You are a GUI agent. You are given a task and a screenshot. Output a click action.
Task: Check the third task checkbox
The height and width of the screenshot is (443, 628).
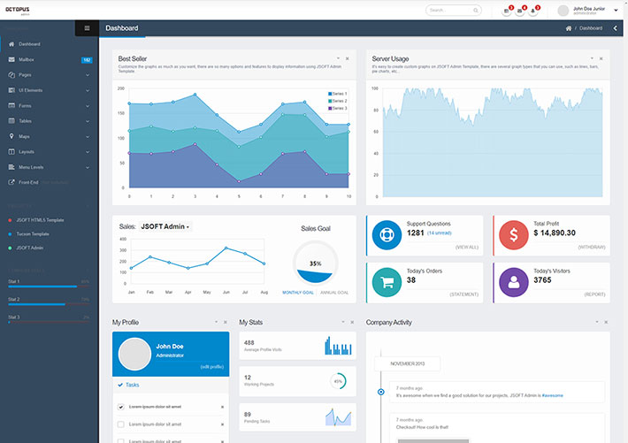(x=121, y=439)
